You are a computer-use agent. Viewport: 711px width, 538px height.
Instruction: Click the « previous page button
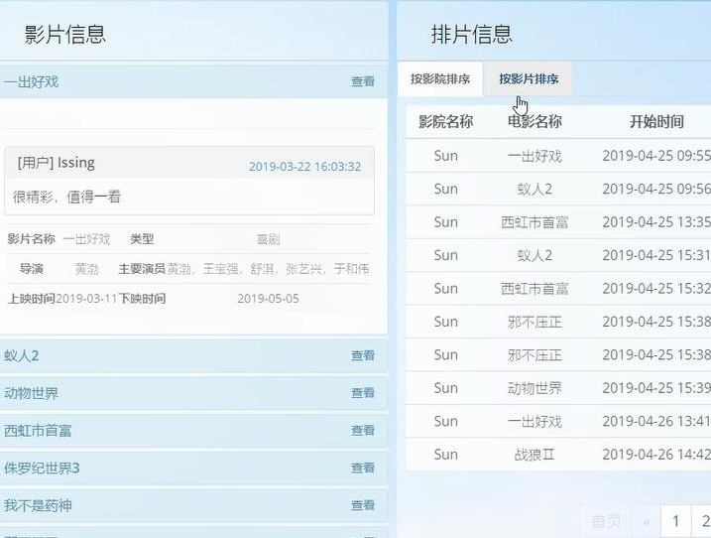click(x=647, y=521)
